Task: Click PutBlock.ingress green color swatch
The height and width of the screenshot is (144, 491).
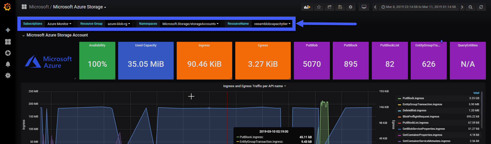Action: (399, 98)
